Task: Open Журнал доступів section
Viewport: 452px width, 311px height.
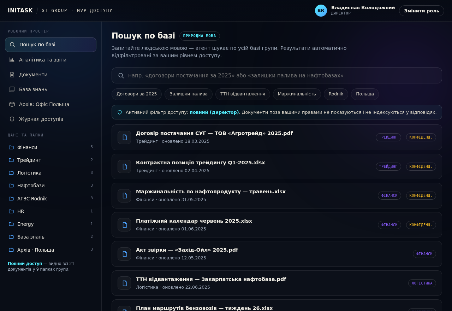Action: pos(50,119)
